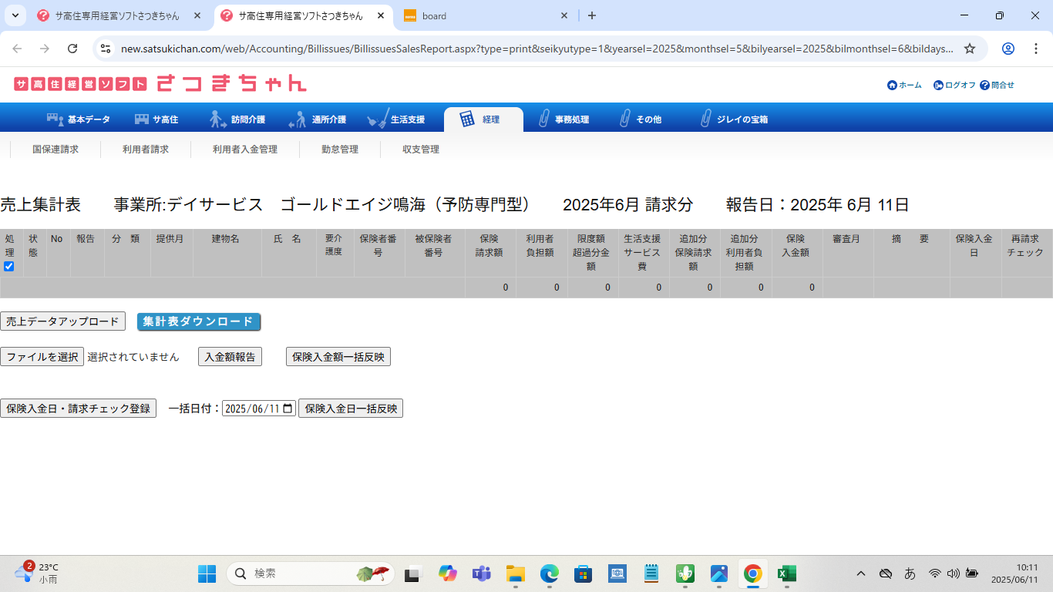Open the tab search dropdown arrow
1053x592 pixels.
pos(15,15)
